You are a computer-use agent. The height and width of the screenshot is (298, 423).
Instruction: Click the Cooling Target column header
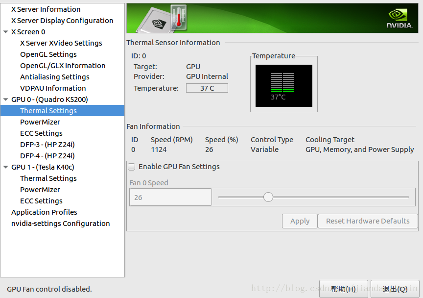click(329, 140)
